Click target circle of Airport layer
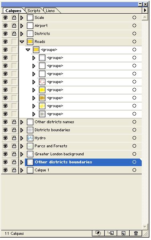Viewport: 151px width, 240px height. click(134, 26)
